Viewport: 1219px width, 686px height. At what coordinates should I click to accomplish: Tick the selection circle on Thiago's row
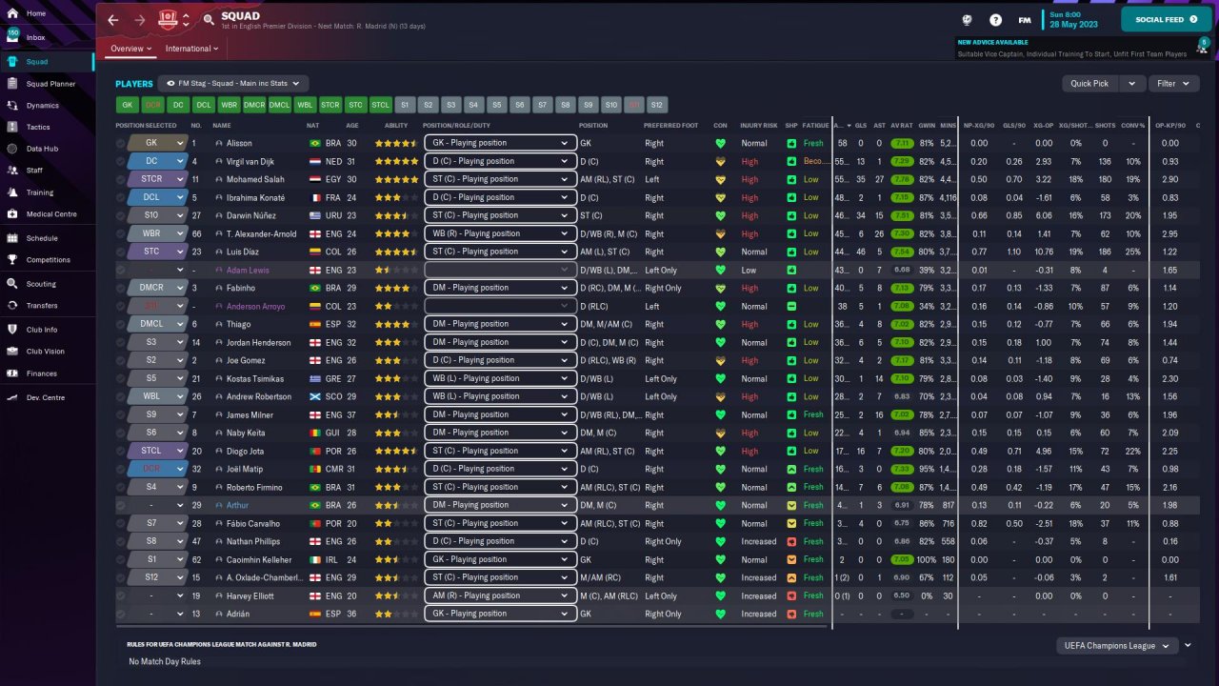(121, 324)
